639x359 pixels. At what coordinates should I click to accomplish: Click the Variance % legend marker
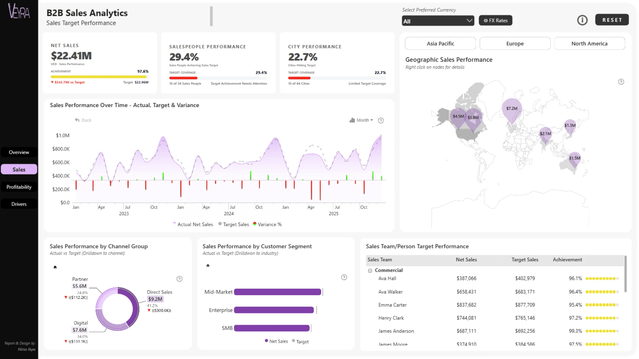coord(255,224)
